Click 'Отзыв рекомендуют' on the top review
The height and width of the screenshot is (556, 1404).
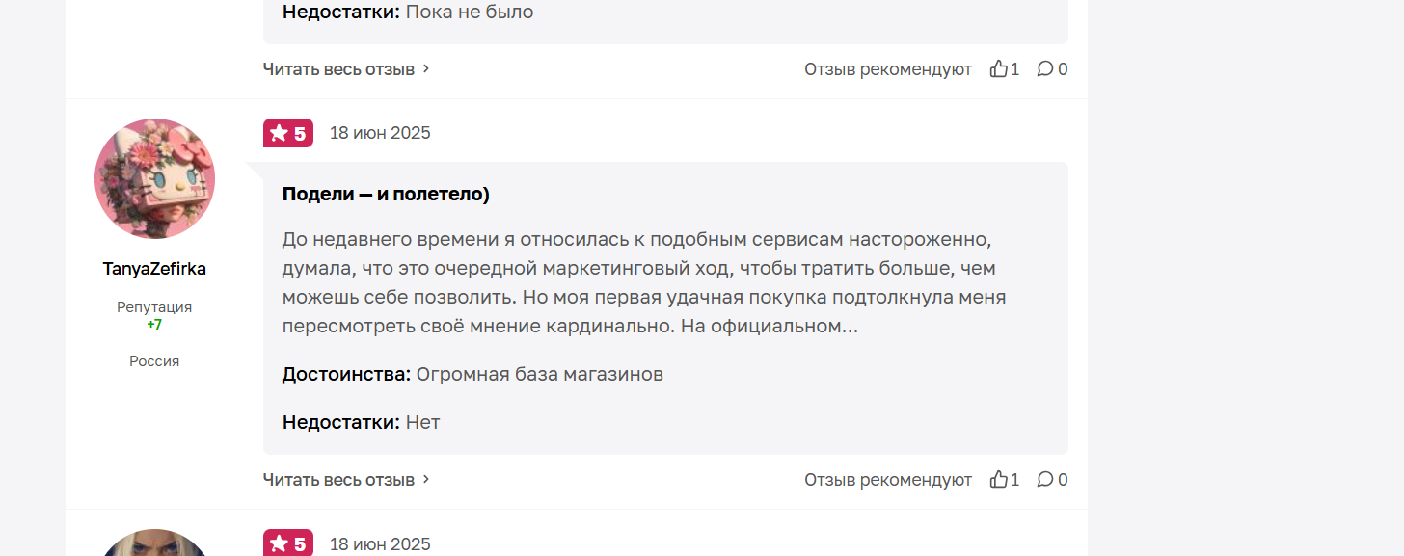coord(888,68)
